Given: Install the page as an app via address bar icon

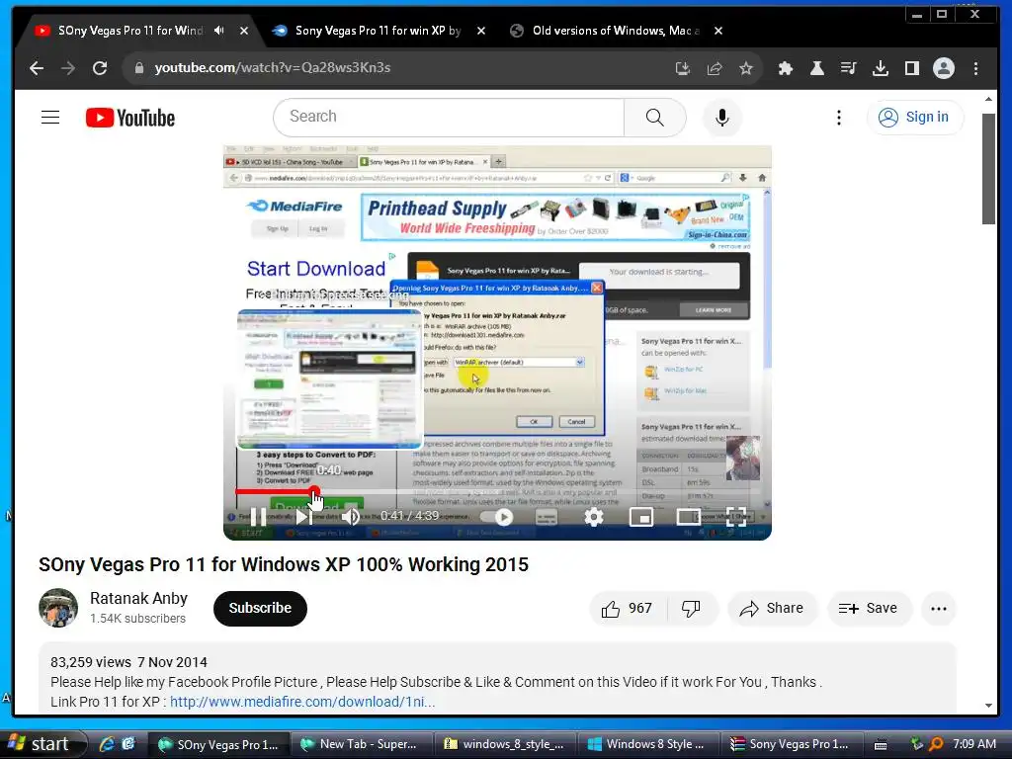Looking at the screenshot, I should click(x=682, y=68).
